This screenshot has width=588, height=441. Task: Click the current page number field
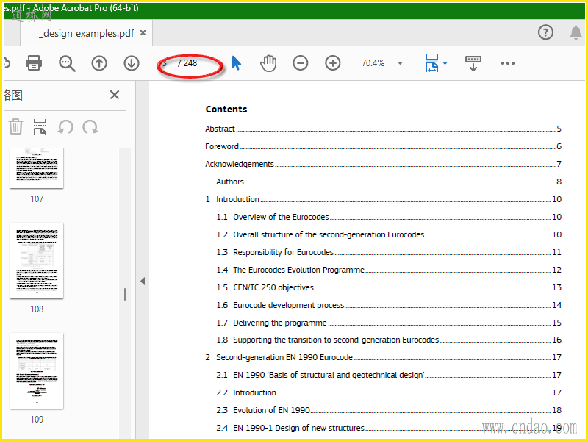[x=165, y=63]
